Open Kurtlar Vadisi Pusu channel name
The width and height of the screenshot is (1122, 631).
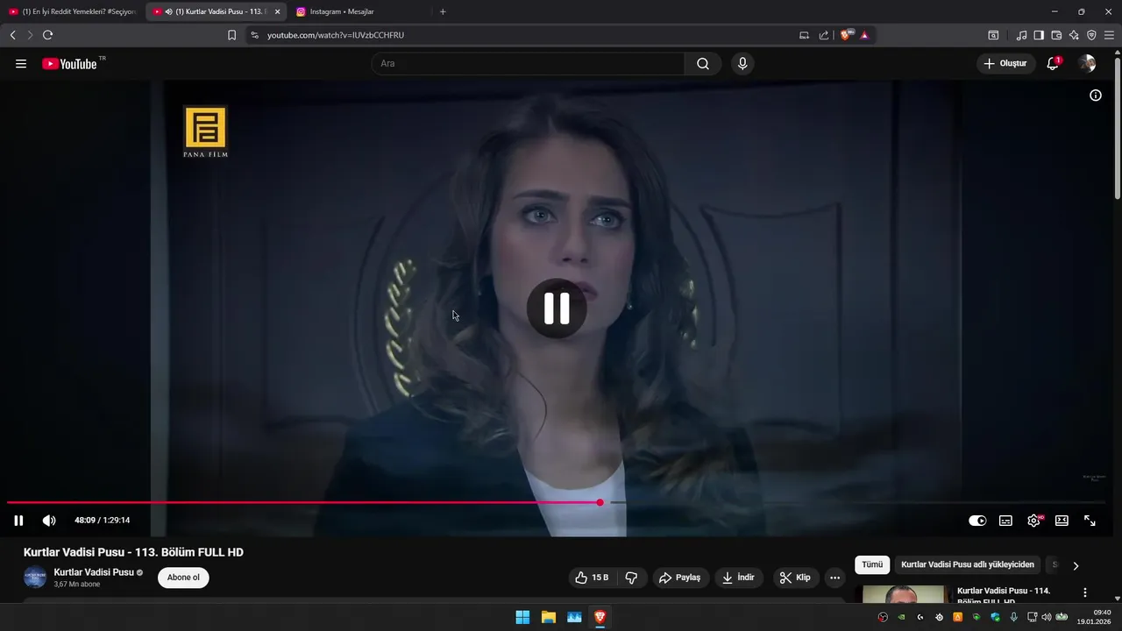click(x=94, y=572)
